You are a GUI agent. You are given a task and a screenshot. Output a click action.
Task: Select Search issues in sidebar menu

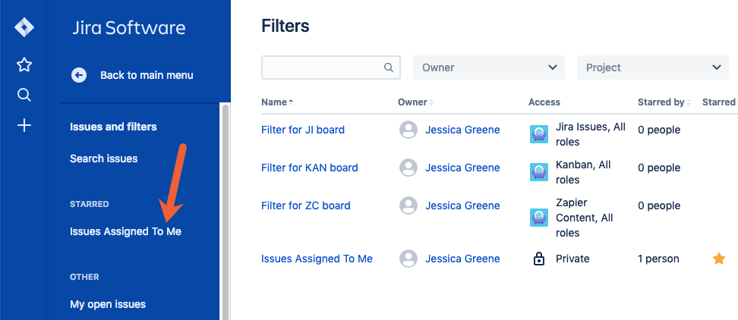pyautogui.click(x=103, y=158)
